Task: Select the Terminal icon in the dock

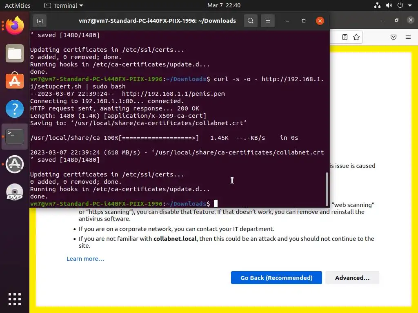Action: (15, 136)
